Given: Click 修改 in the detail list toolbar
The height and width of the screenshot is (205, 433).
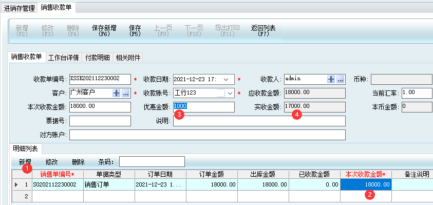Looking at the screenshot, I should point(52,162).
